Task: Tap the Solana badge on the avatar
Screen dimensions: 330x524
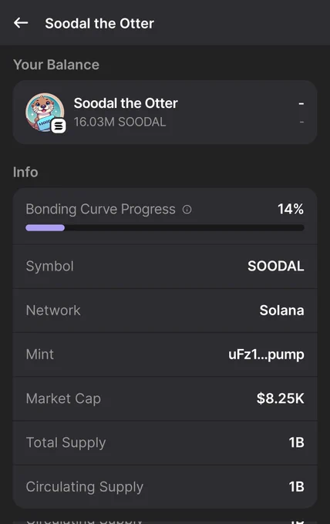Action: (59, 126)
